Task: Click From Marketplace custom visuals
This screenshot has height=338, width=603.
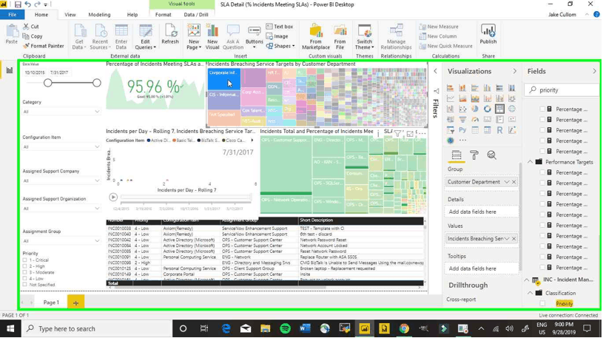Action: (316, 36)
